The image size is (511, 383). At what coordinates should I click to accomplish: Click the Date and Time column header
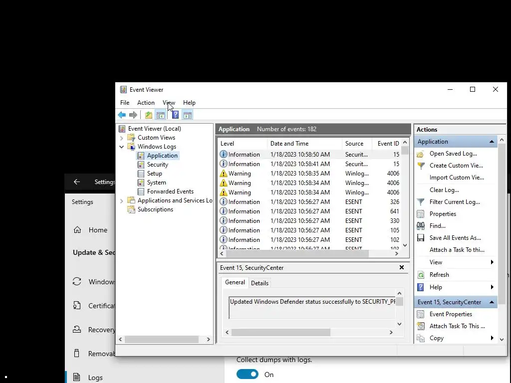click(x=304, y=144)
